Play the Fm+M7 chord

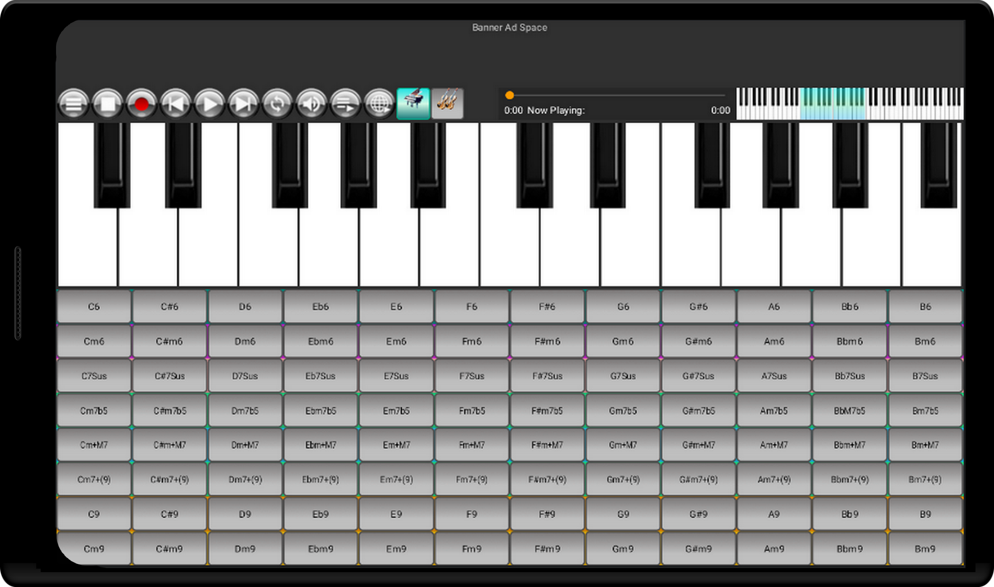[472, 445]
